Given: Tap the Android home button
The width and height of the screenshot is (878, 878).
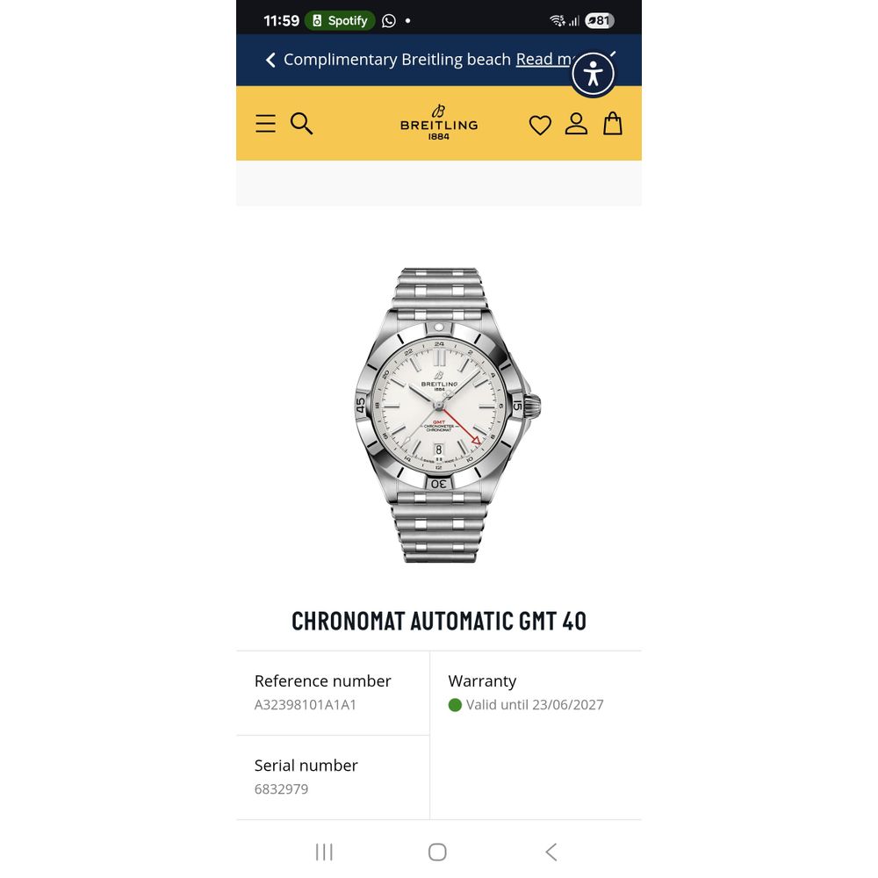Looking at the screenshot, I should click(437, 852).
